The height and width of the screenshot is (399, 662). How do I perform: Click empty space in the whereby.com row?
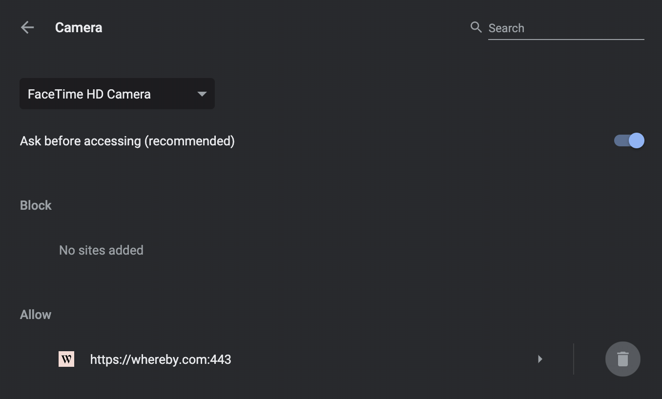(x=381, y=359)
